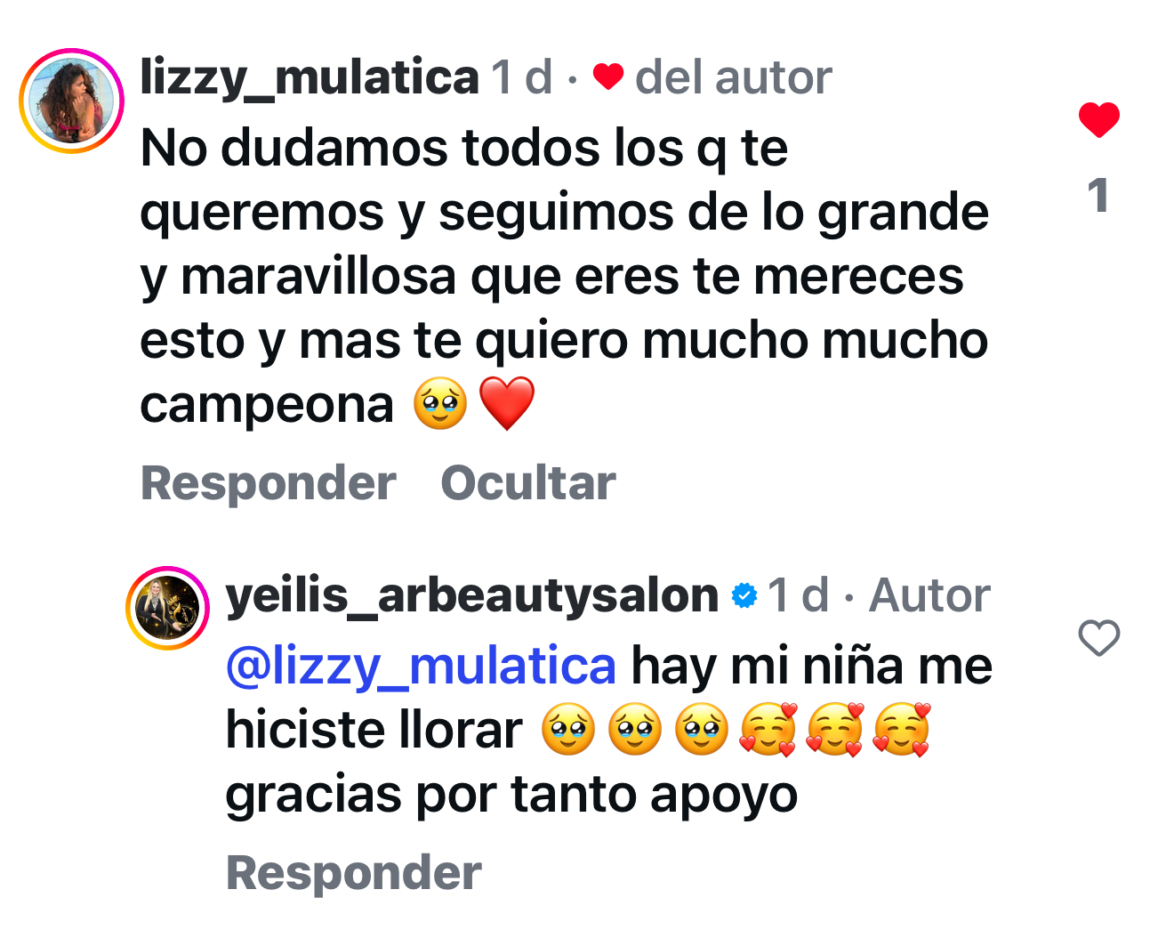
Task: Click Responder under lizzy_mulatica's comment
Action: point(268,483)
